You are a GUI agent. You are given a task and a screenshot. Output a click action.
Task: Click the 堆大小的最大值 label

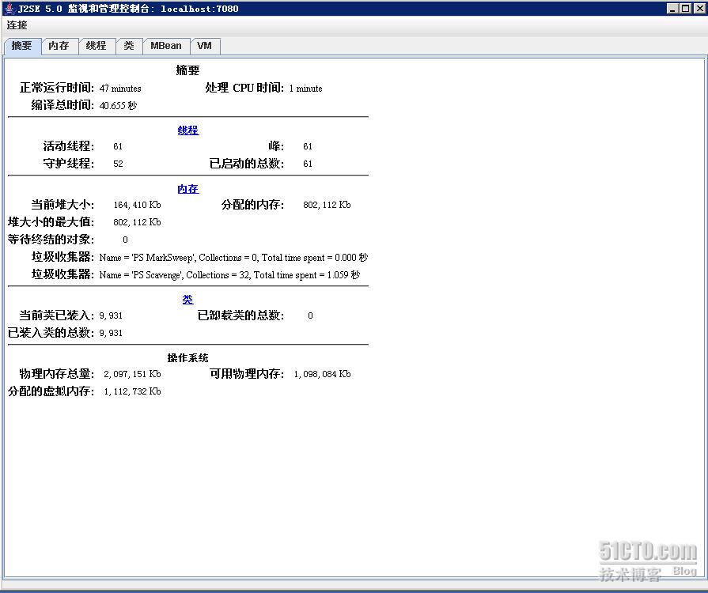(x=51, y=222)
